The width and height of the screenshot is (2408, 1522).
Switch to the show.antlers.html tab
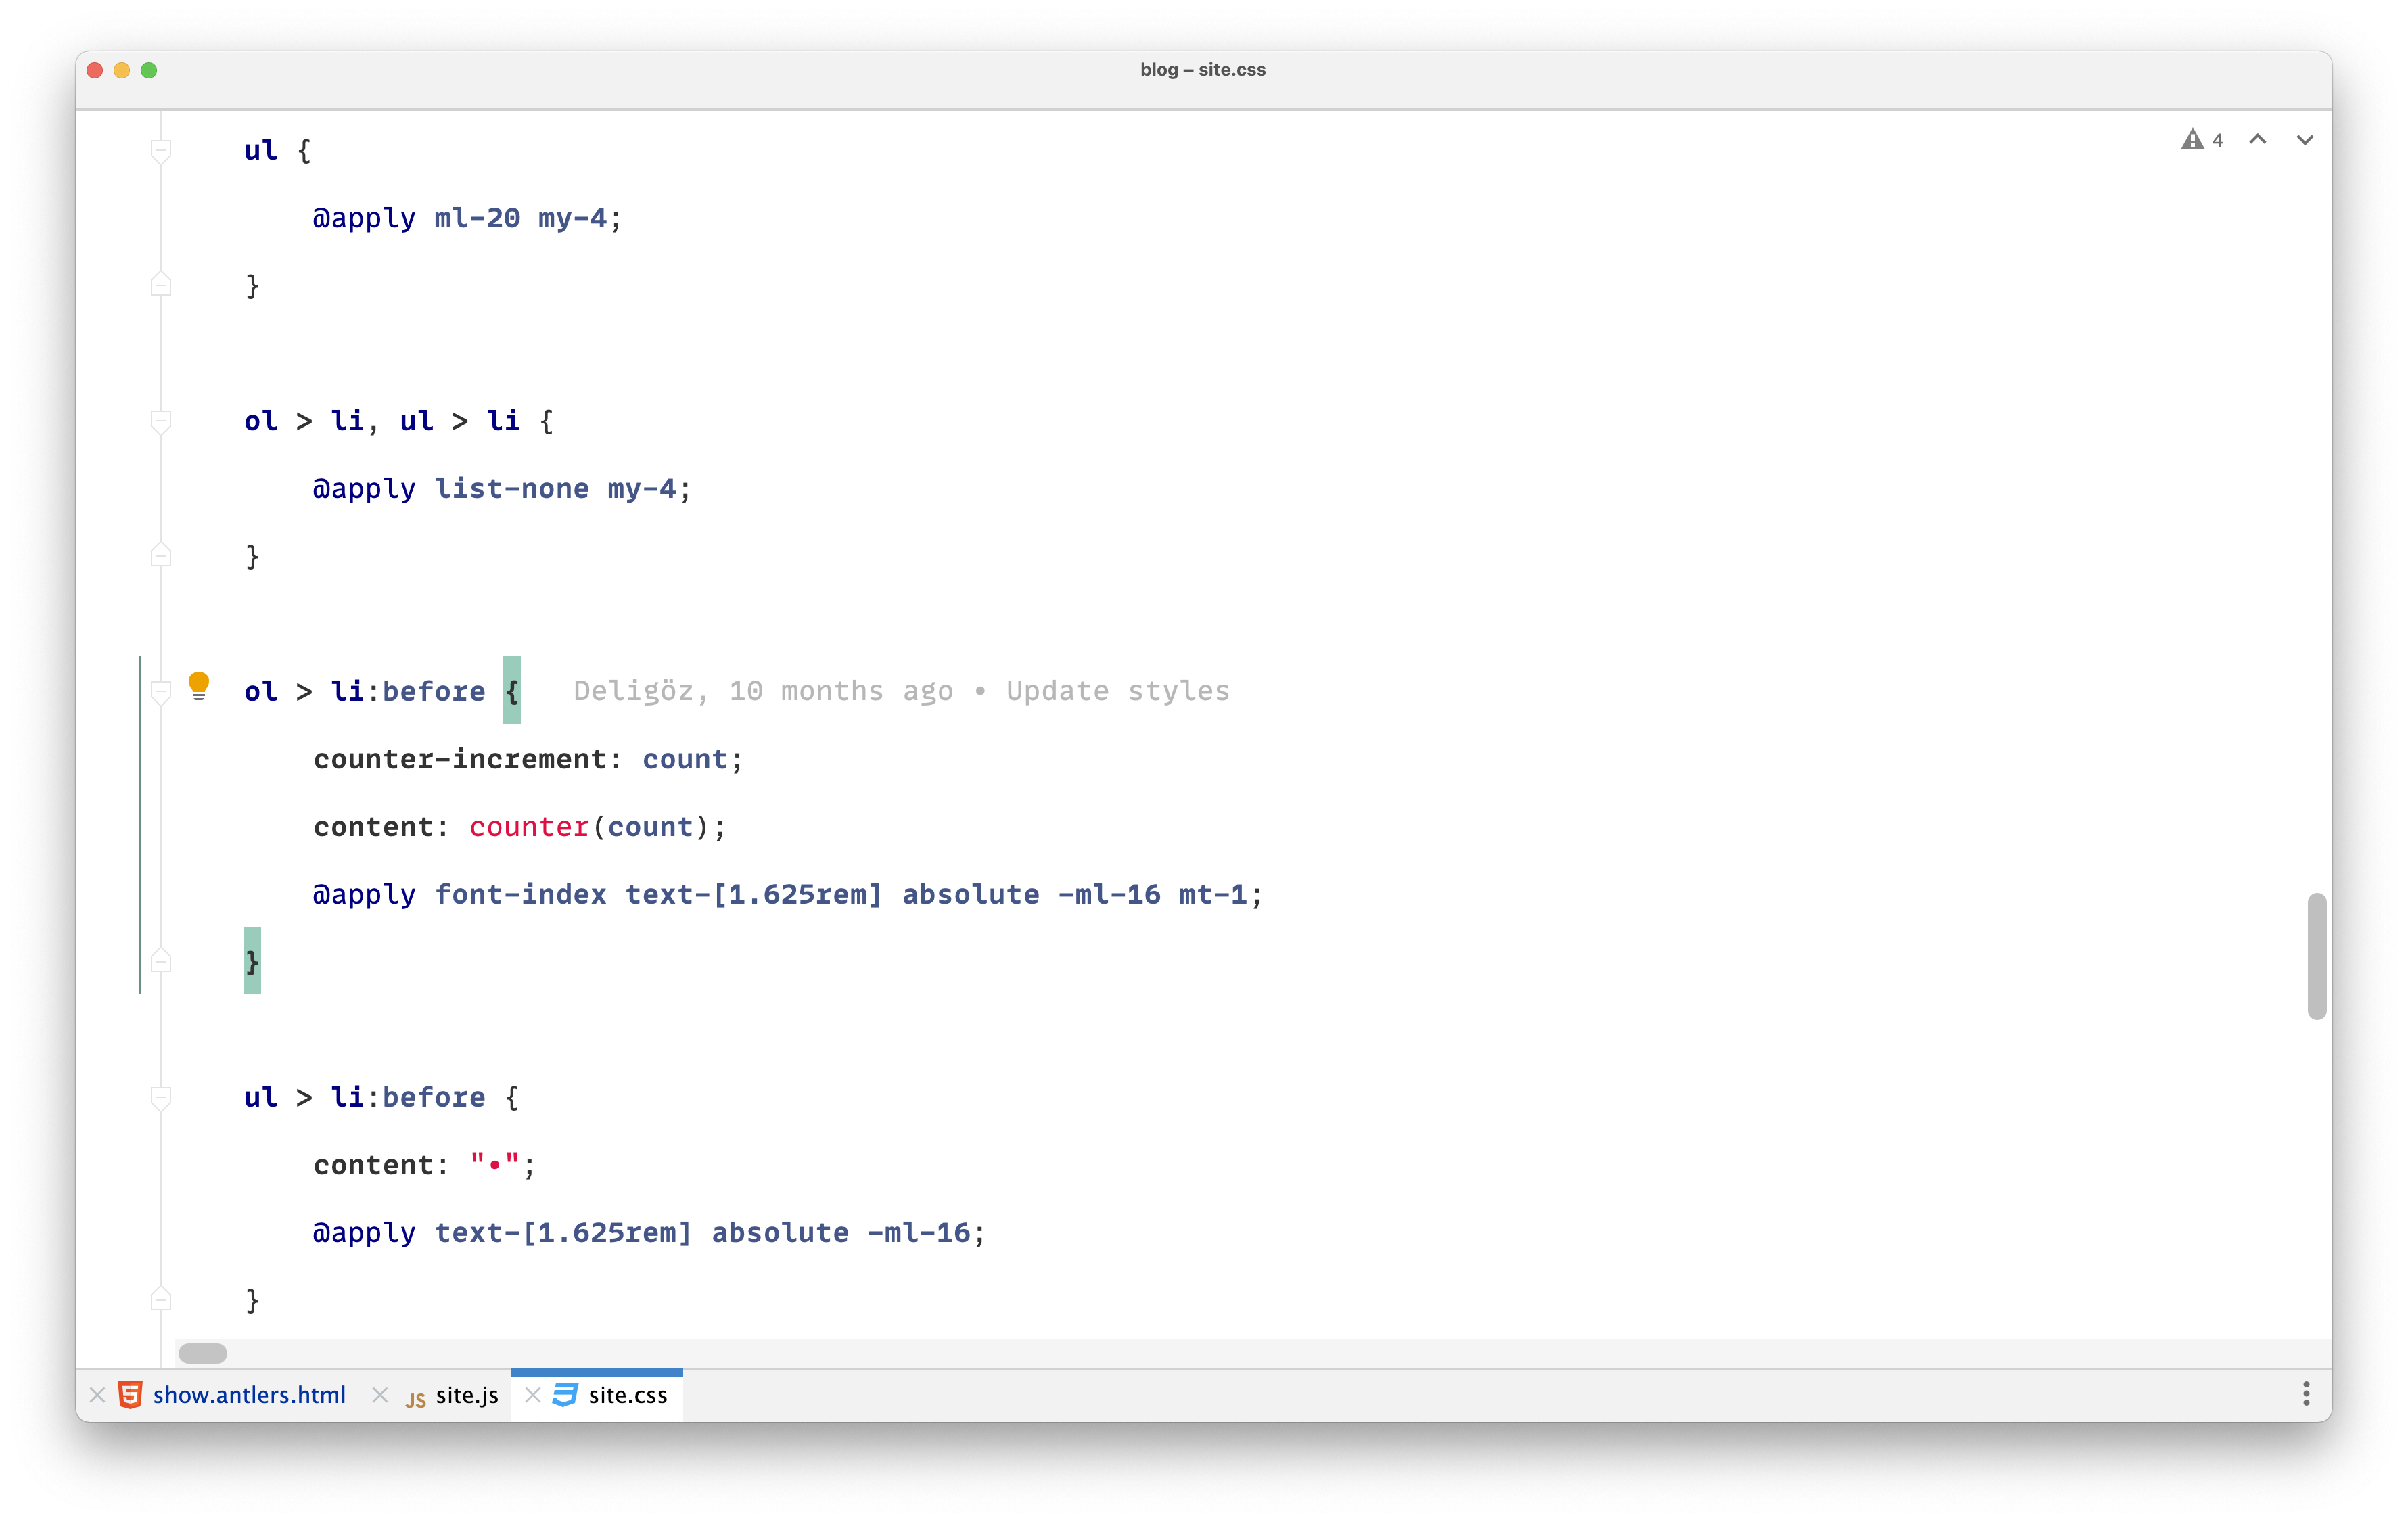248,1395
